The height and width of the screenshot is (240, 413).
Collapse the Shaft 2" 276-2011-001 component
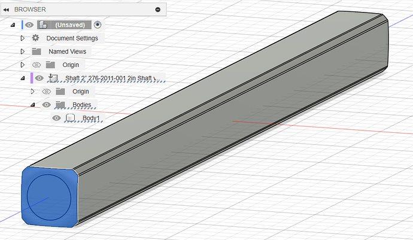23,78
